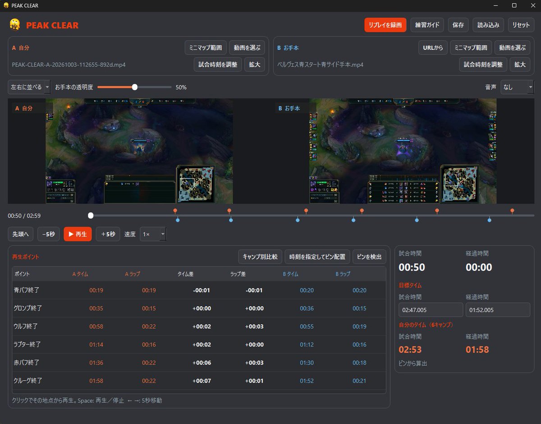Click the orange 再生 play button
This screenshot has width=541, height=424.
pyautogui.click(x=78, y=234)
